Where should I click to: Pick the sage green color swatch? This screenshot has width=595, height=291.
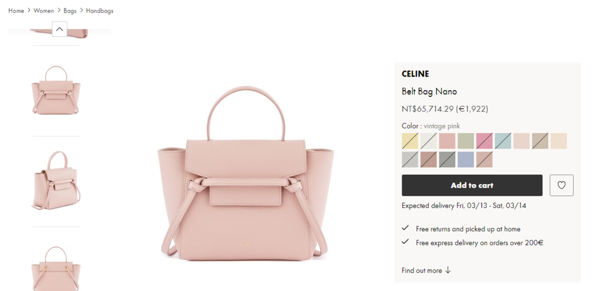(465, 141)
